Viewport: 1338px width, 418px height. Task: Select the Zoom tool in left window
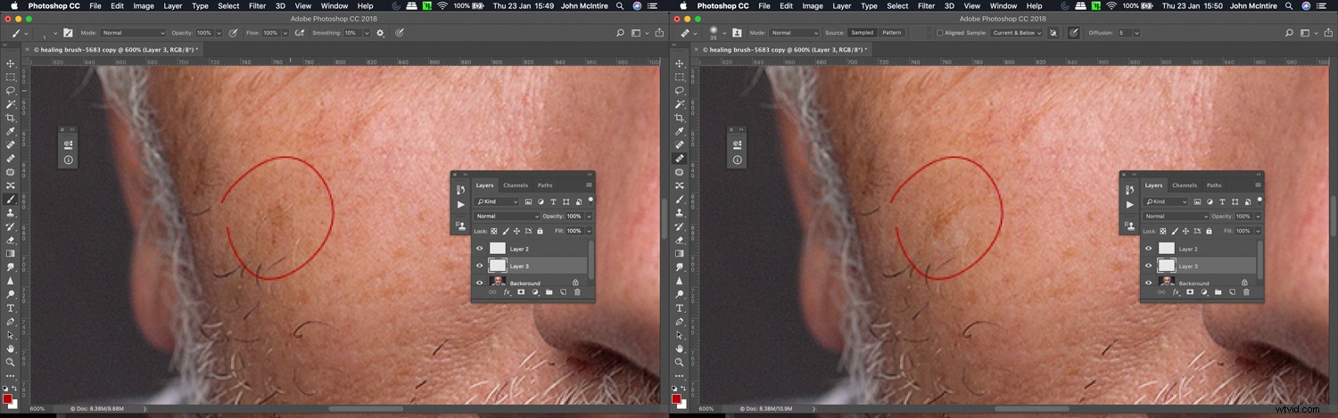coord(11,362)
